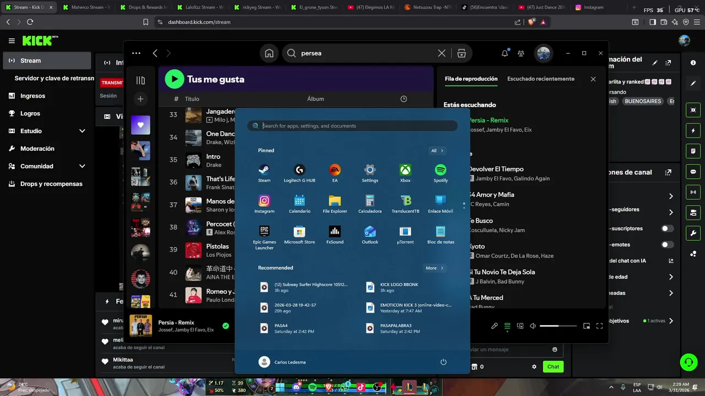
Task: Open pinned Spotify app in Start menu
Action: (441, 173)
